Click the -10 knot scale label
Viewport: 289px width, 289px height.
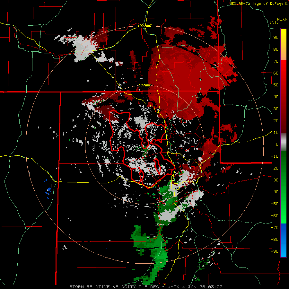(275, 156)
